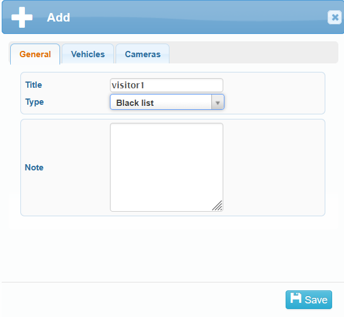Click blank footer area left of Save
344x317 pixels.
click(x=142, y=299)
